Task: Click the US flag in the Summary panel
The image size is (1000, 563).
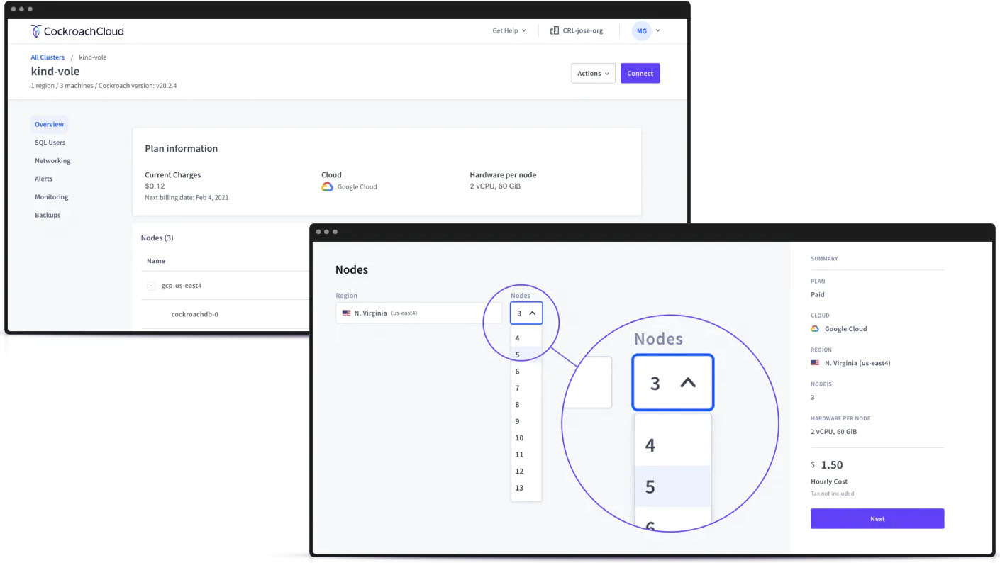Action: pyautogui.click(x=815, y=363)
